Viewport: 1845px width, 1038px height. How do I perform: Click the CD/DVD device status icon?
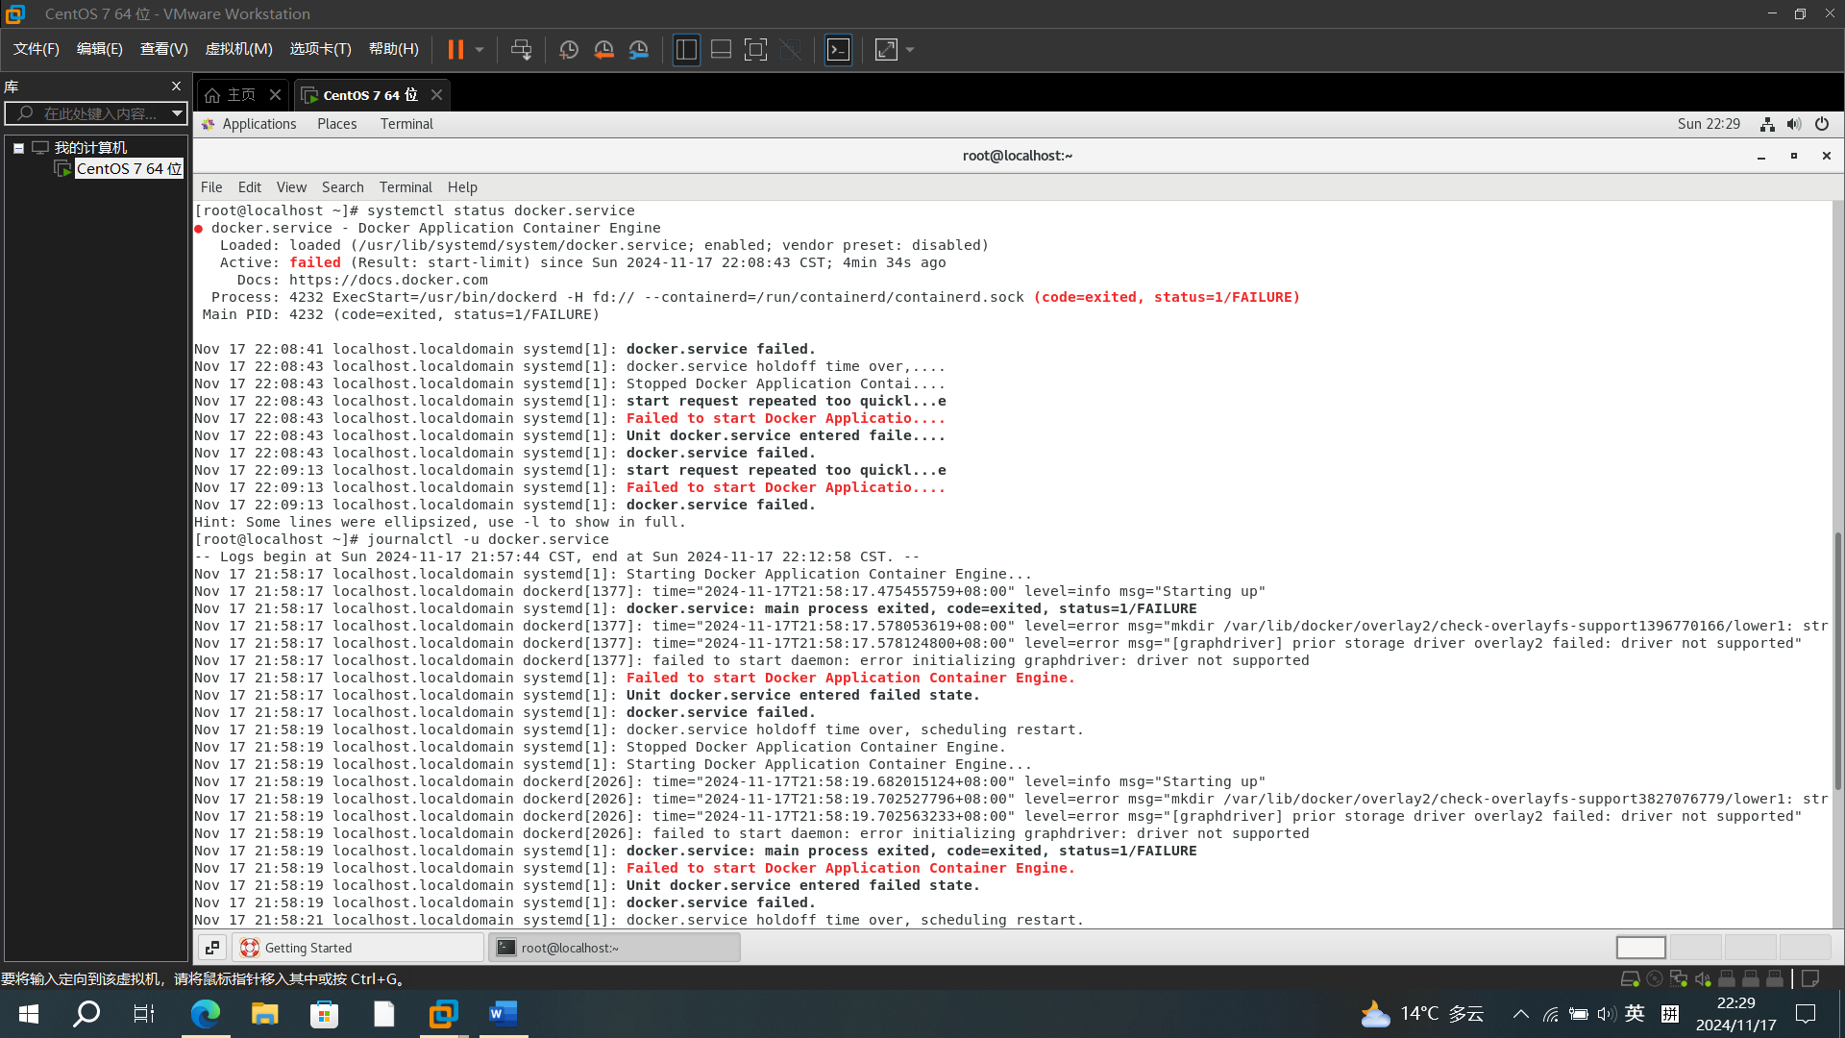[x=1654, y=978]
